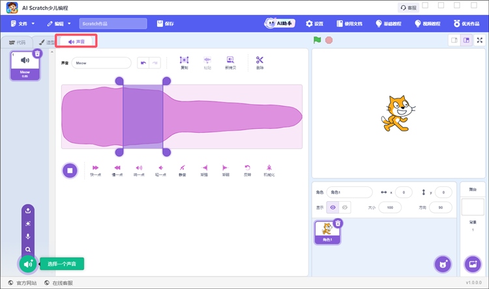
Task: Show the sprite using the eye toggle
Action: (x=333, y=207)
